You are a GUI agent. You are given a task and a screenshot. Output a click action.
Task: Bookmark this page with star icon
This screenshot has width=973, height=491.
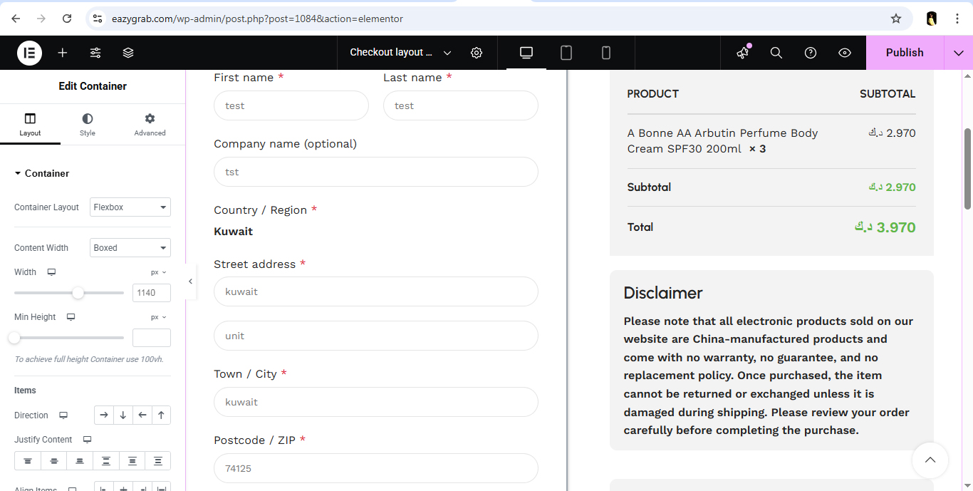(896, 19)
